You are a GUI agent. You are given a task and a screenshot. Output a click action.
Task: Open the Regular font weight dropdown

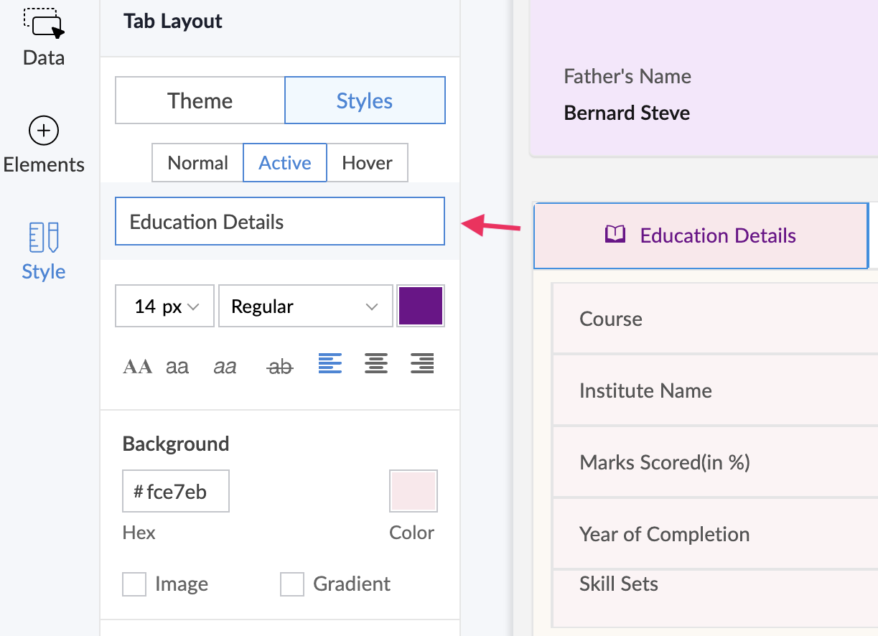305,307
